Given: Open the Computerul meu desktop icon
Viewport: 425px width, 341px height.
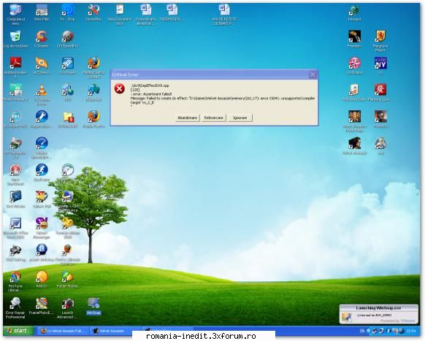Looking at the screenshot, I should tap(15, 14).
